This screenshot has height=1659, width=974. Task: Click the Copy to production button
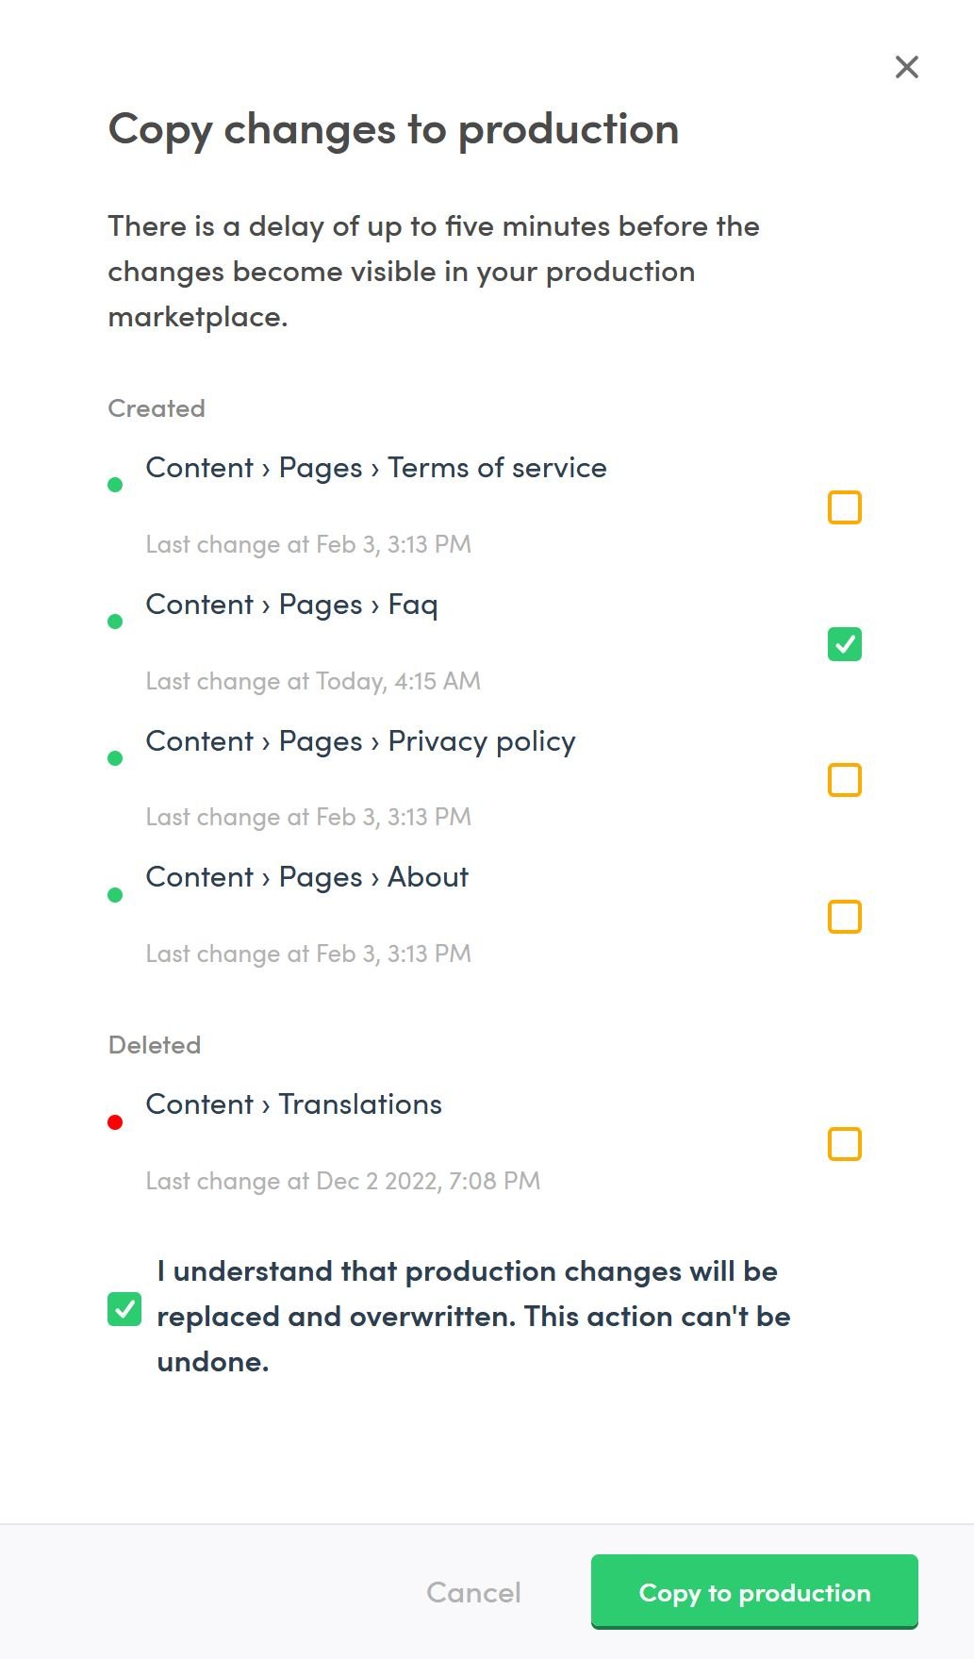pos(753,1592)
